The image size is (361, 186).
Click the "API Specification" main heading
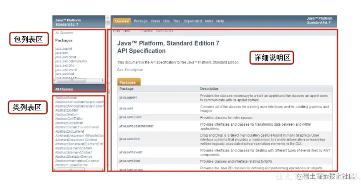pyautogui.click(x=141, y=51)
